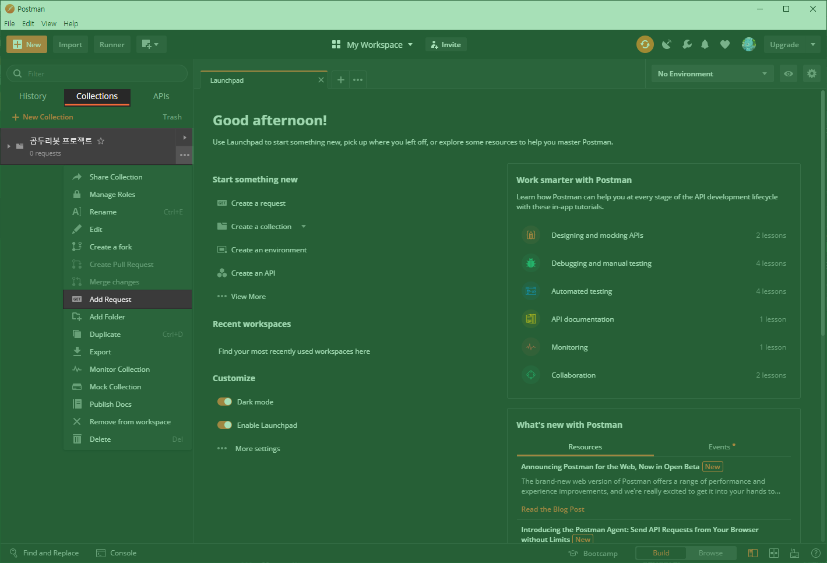
Task: Open the Runner
Action: click(x=112, y=44)
